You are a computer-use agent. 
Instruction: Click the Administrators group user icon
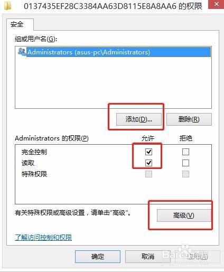pyautogui.click(x=22, y=52)
